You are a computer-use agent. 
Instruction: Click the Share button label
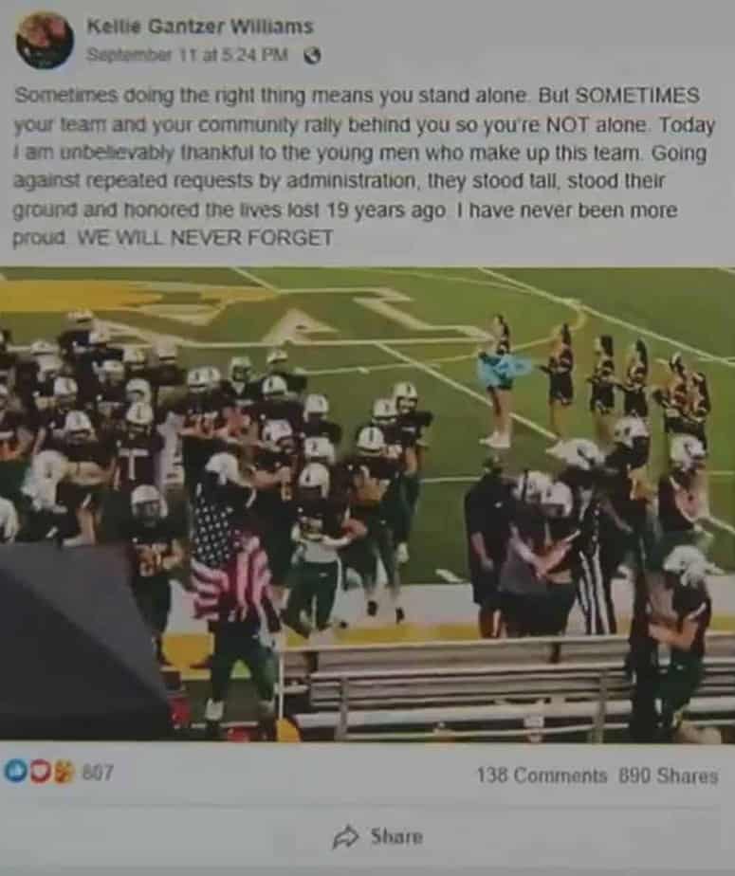tap(396, 836)
